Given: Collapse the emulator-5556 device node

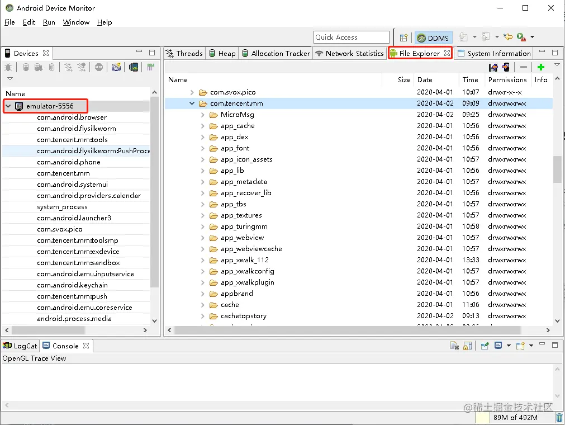Looking at the screenshot, I should tap(8, 106).
